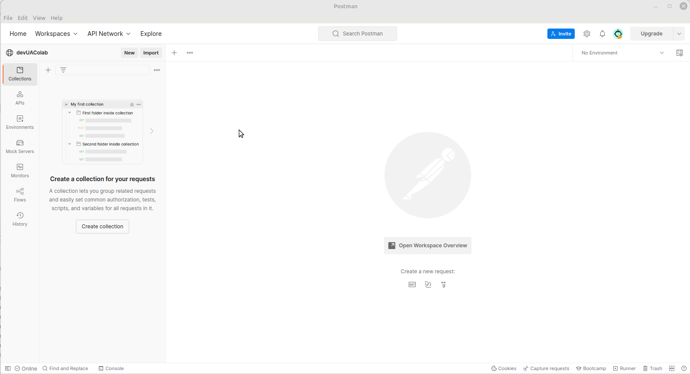Screen dimensions: 690x374
Task: Go to next onboarding illustration arrow
Action: [x=152, y=131]
